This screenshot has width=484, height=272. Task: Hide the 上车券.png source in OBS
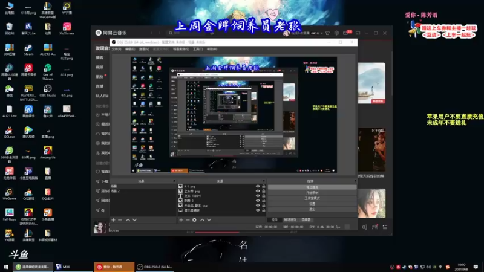click(258, 191)
